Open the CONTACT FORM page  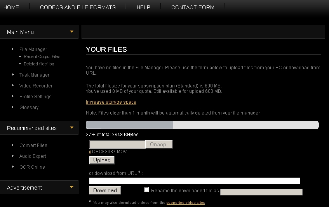[x=193, y=7]
